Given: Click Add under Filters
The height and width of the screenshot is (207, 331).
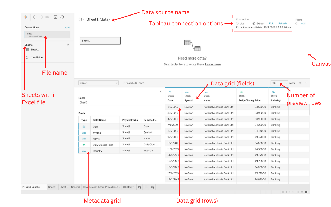Looking at the screenshot, I should point(303,24).
